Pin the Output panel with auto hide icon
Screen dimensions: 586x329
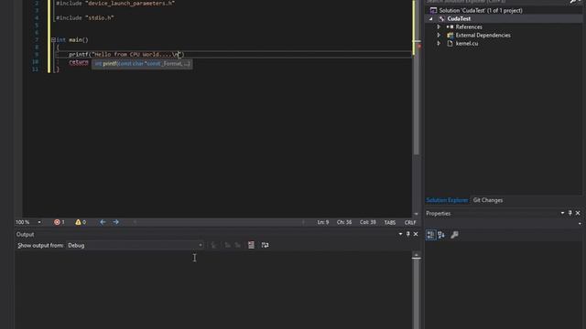click(407, 234)
